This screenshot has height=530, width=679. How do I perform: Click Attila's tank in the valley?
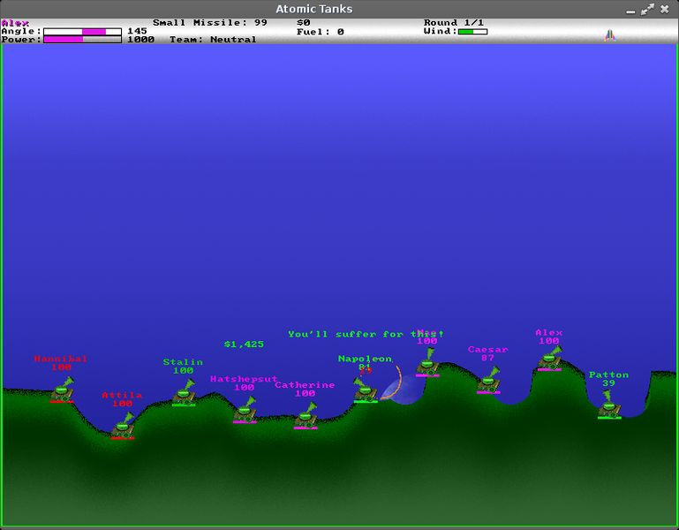[x=123, y=426]
